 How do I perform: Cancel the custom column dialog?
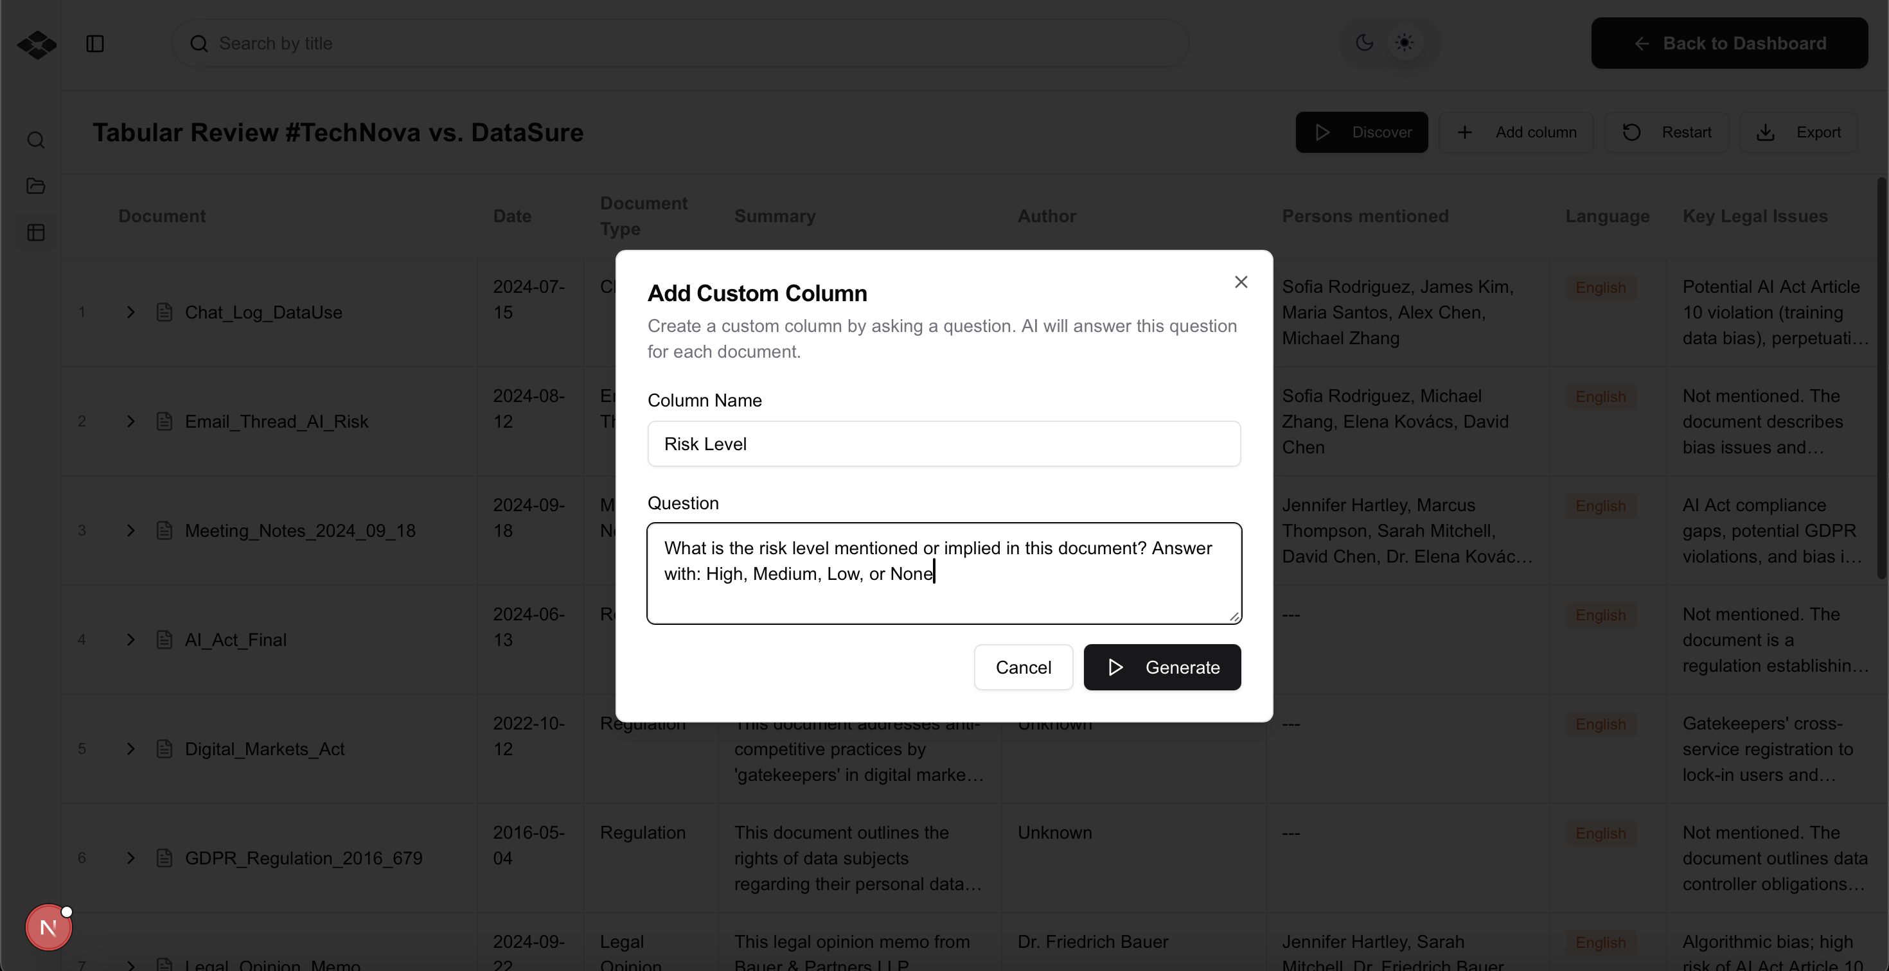(x=1022, y=667)
